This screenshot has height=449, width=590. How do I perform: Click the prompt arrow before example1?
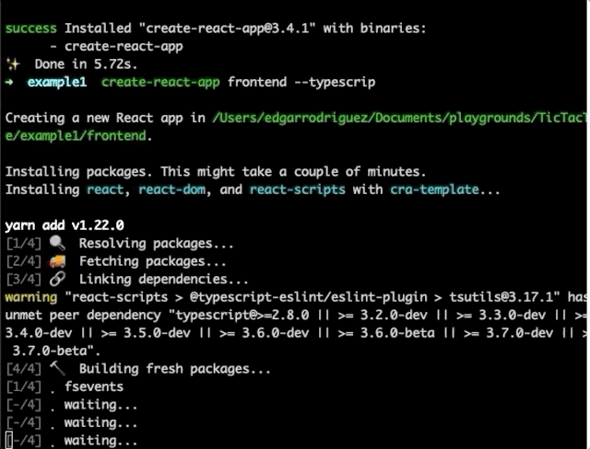[9, 82]
